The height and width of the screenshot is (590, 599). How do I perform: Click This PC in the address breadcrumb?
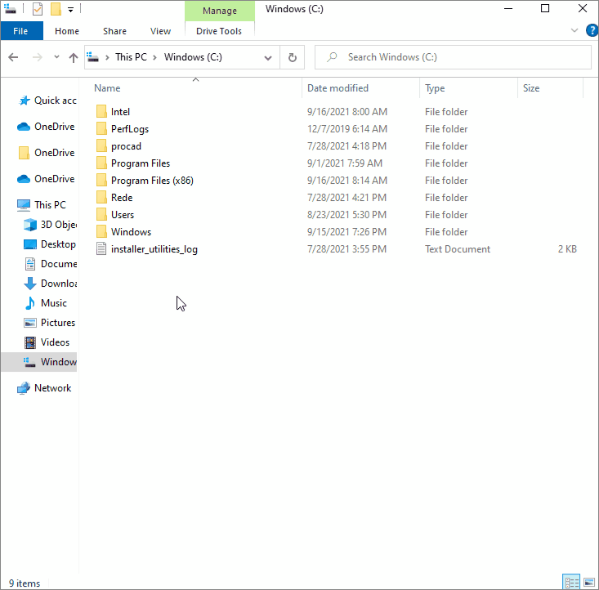click(131, 57)
